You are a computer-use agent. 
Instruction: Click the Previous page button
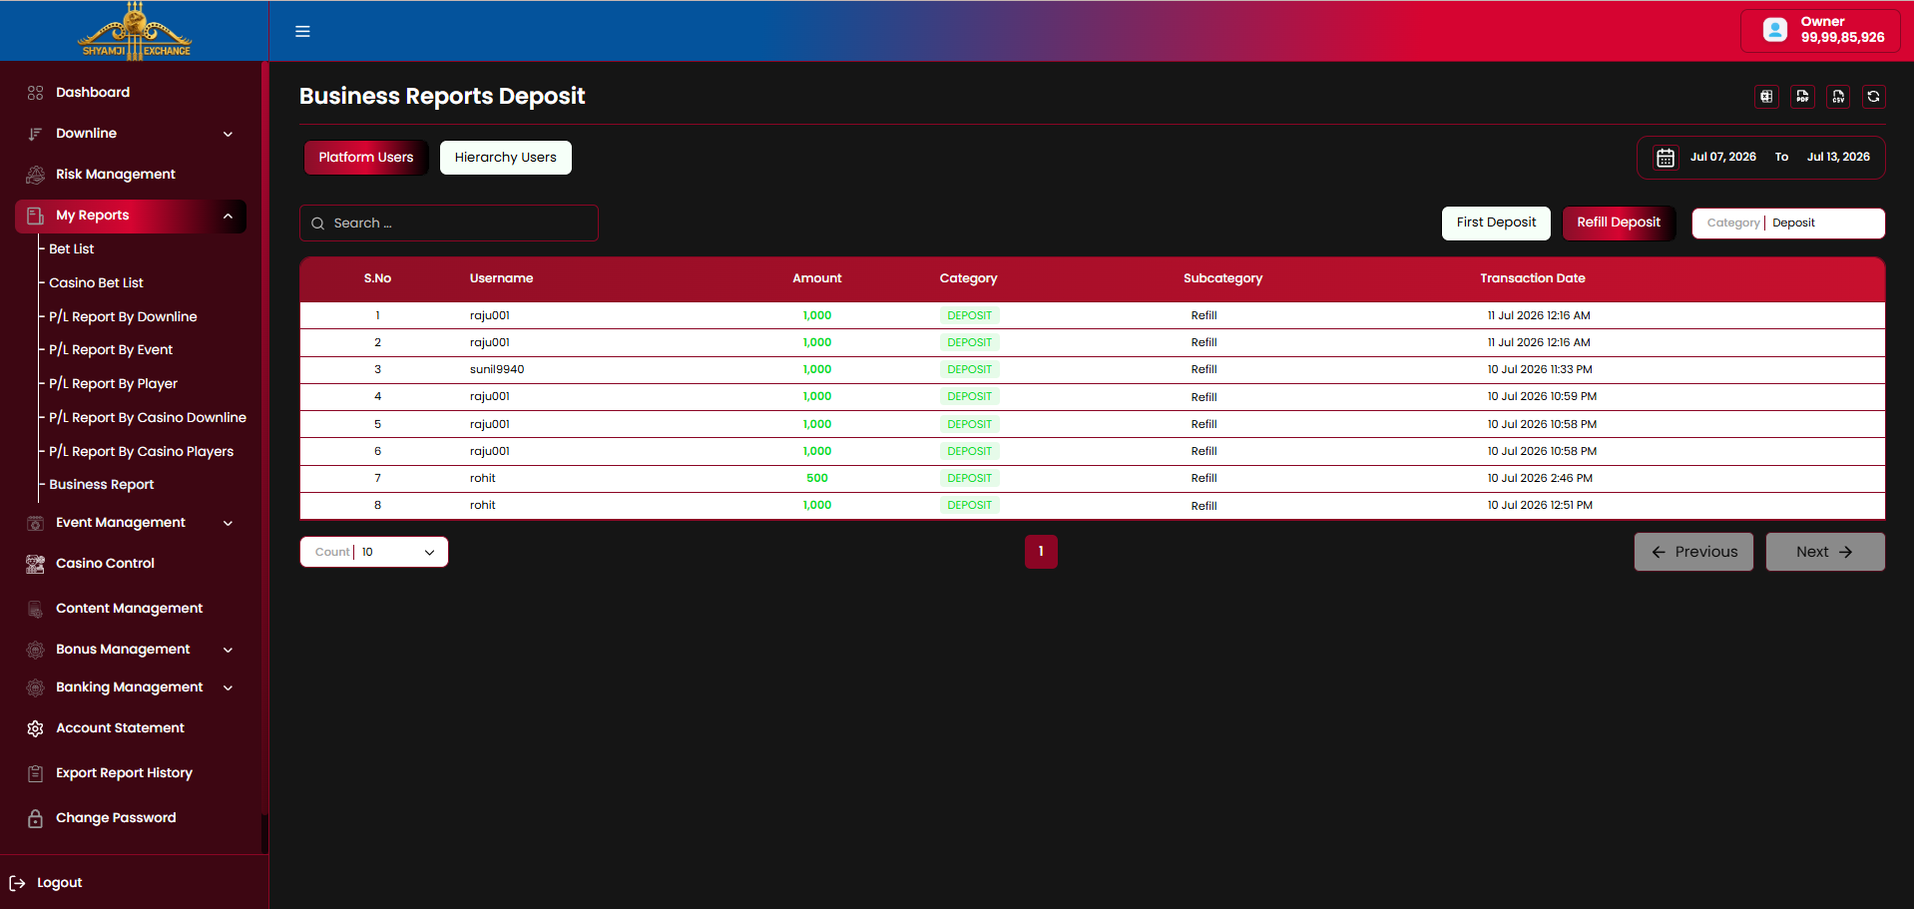(1693, 552)
